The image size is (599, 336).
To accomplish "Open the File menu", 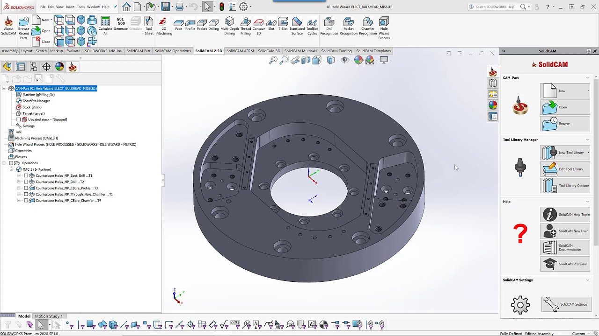I will 43,7.
